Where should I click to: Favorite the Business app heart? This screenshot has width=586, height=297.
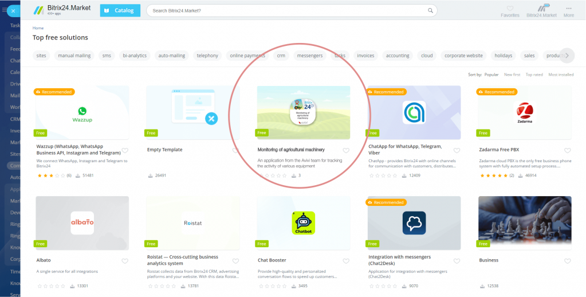coord(567,261)
